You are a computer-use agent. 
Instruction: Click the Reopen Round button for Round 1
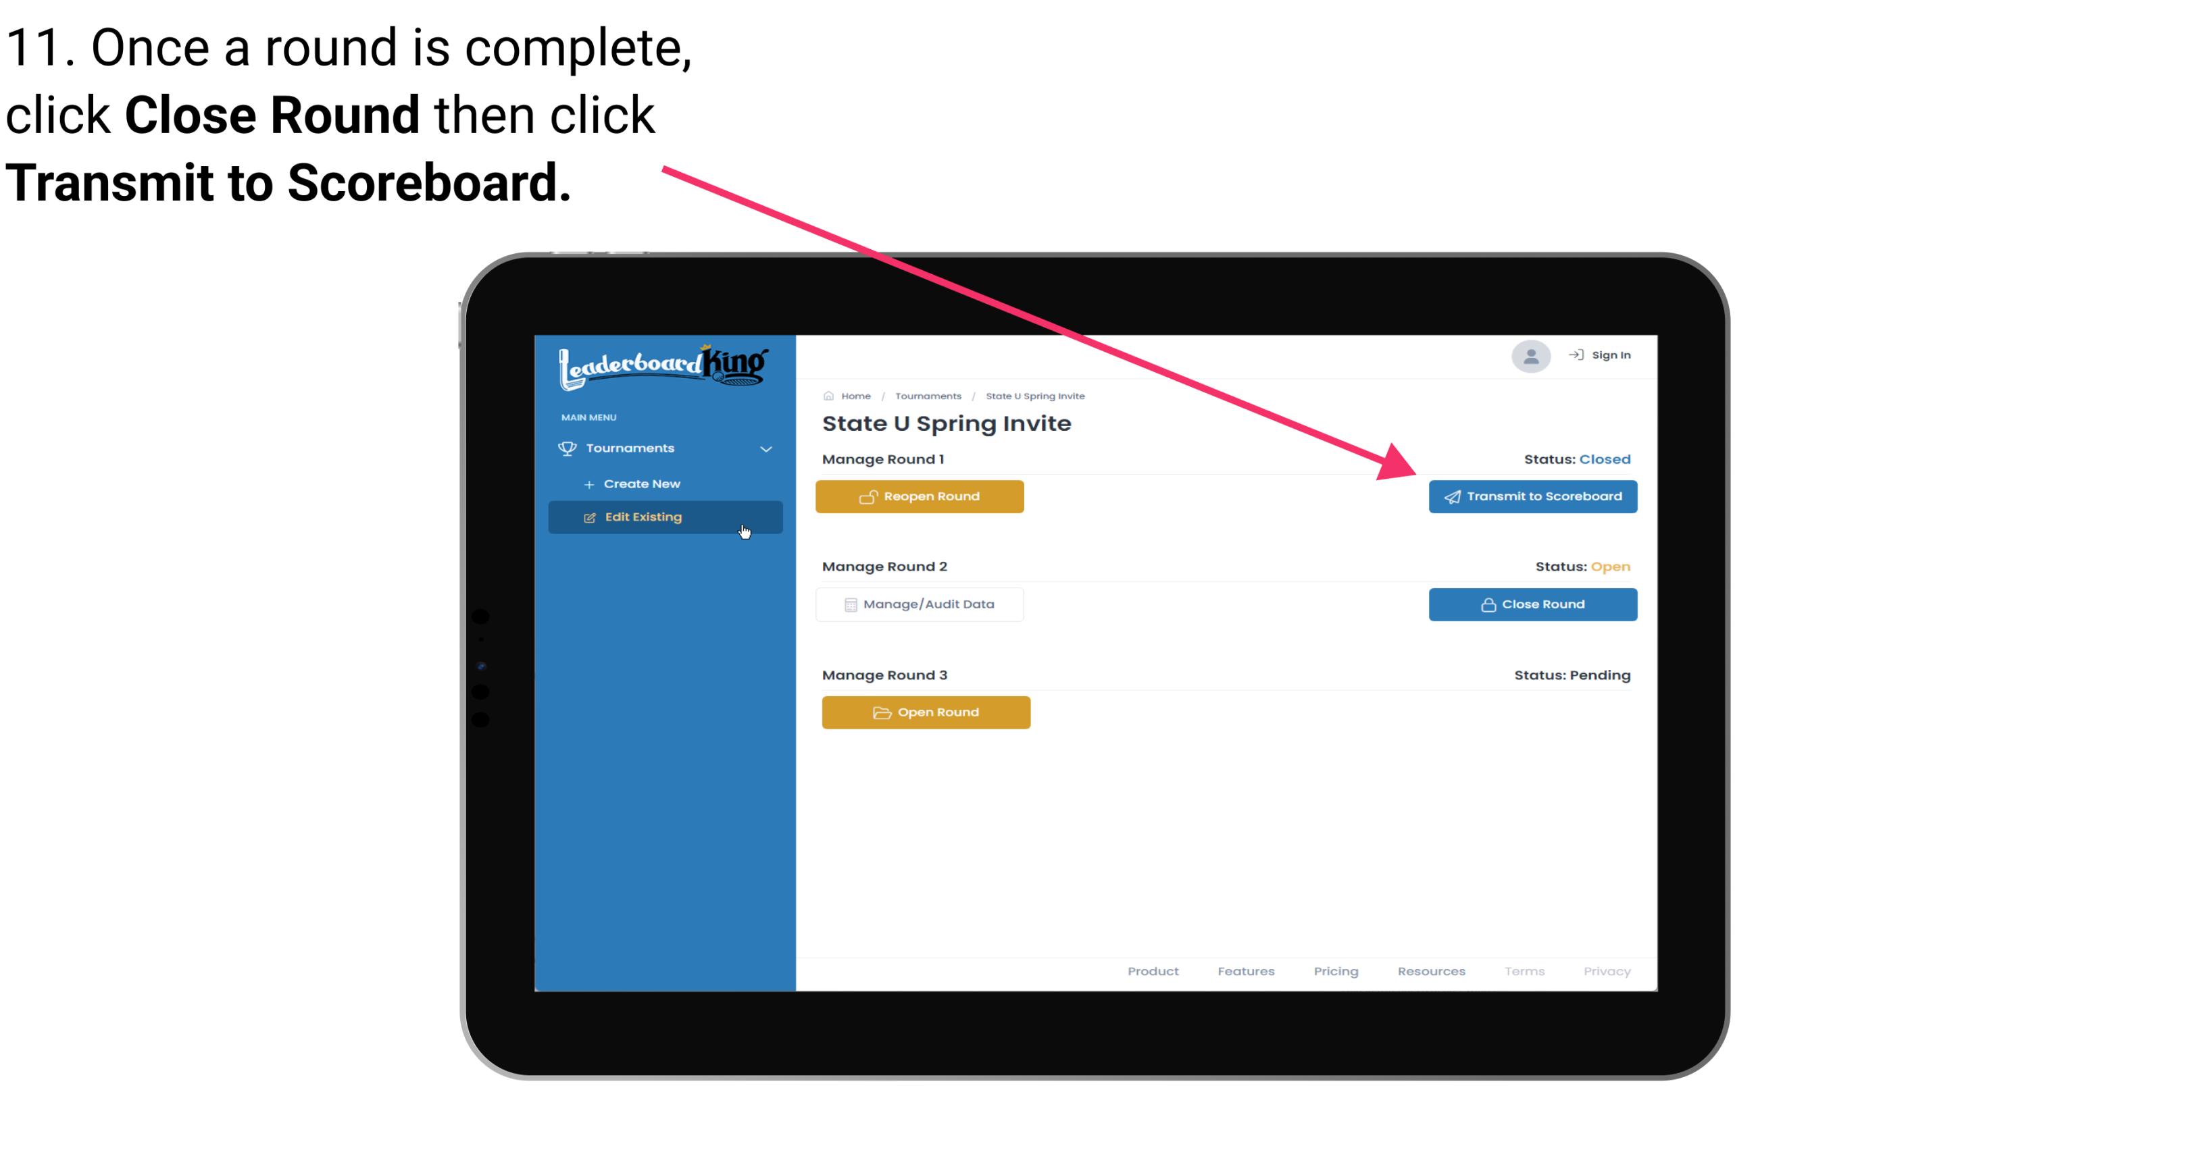pyautogui.click(x=922, y=495)
